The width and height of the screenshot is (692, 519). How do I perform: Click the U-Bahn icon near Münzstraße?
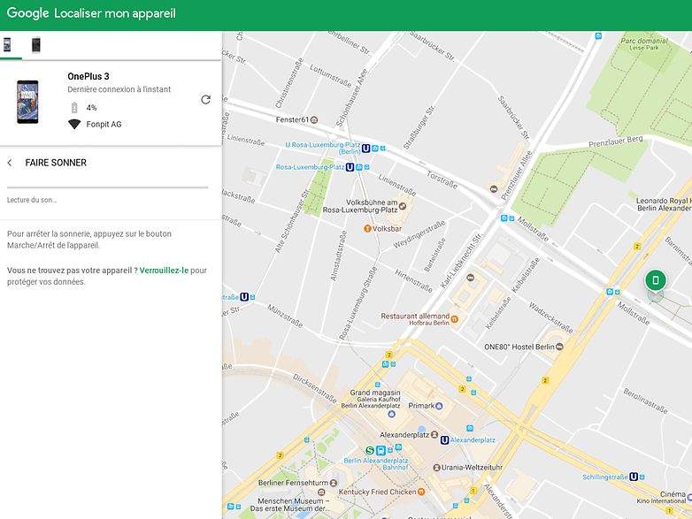(244, 297)
